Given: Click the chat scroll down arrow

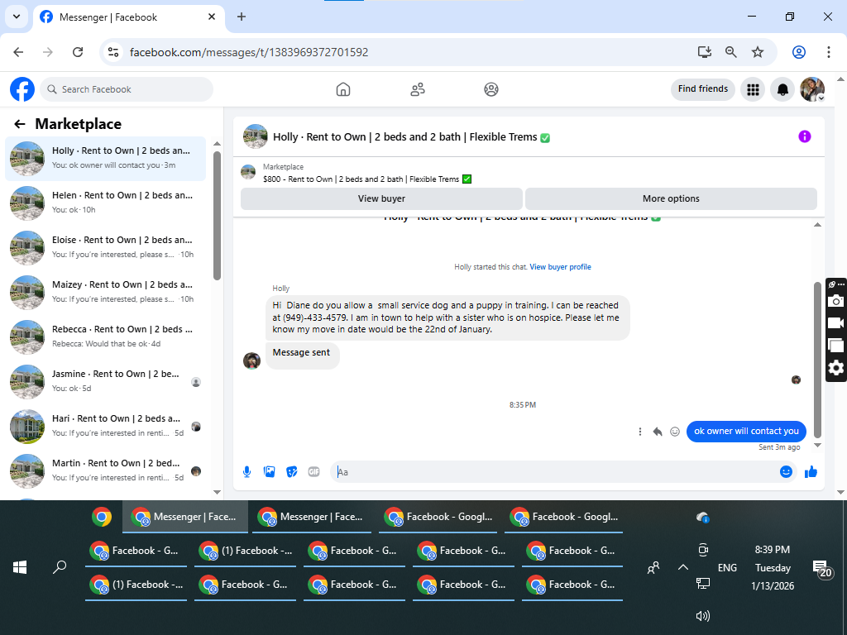Looking at the screenshot, I should click(x=817, y=446).
